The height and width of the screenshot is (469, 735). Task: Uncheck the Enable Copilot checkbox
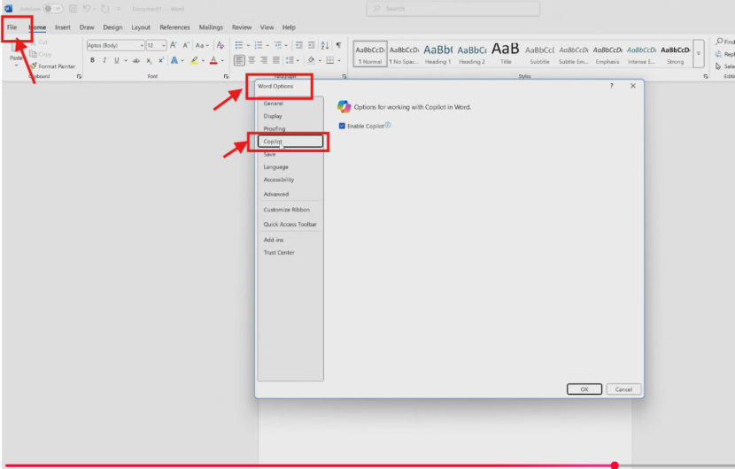tap(342, 126)
